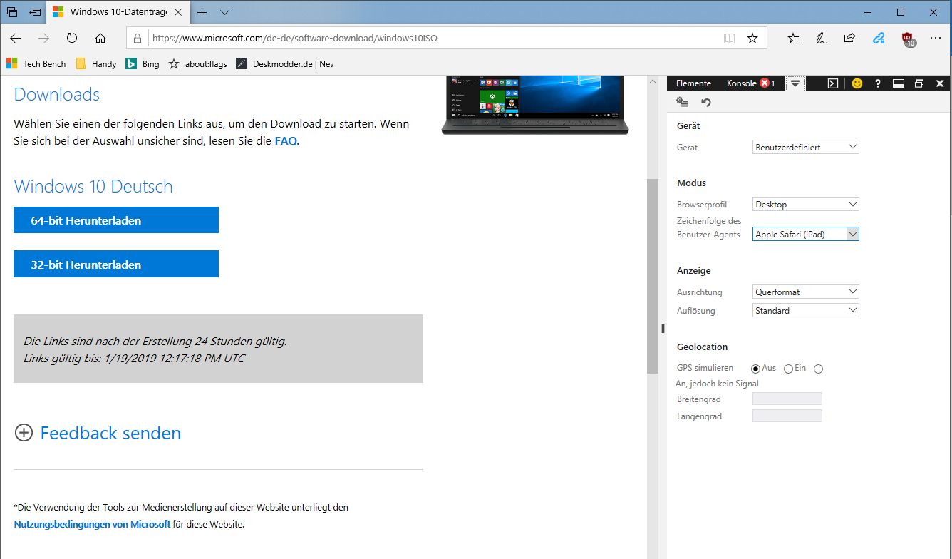Open Nutzungsbedingungen von Microsoft link
The image size is (952, 559).
click(x=92, y=524)
